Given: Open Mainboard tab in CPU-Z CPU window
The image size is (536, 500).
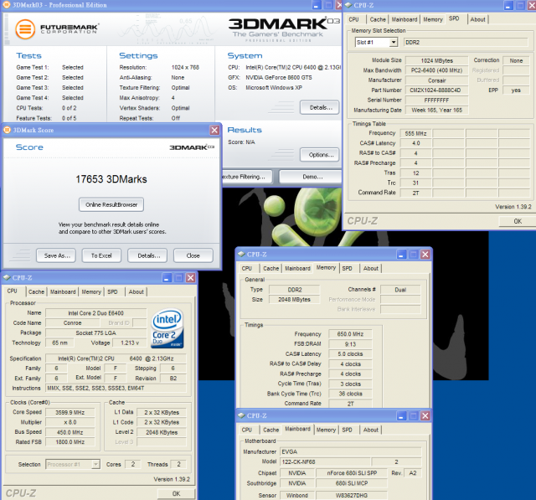Looking at the screenshot, I should pyautogui.click(x=63, y=291).
